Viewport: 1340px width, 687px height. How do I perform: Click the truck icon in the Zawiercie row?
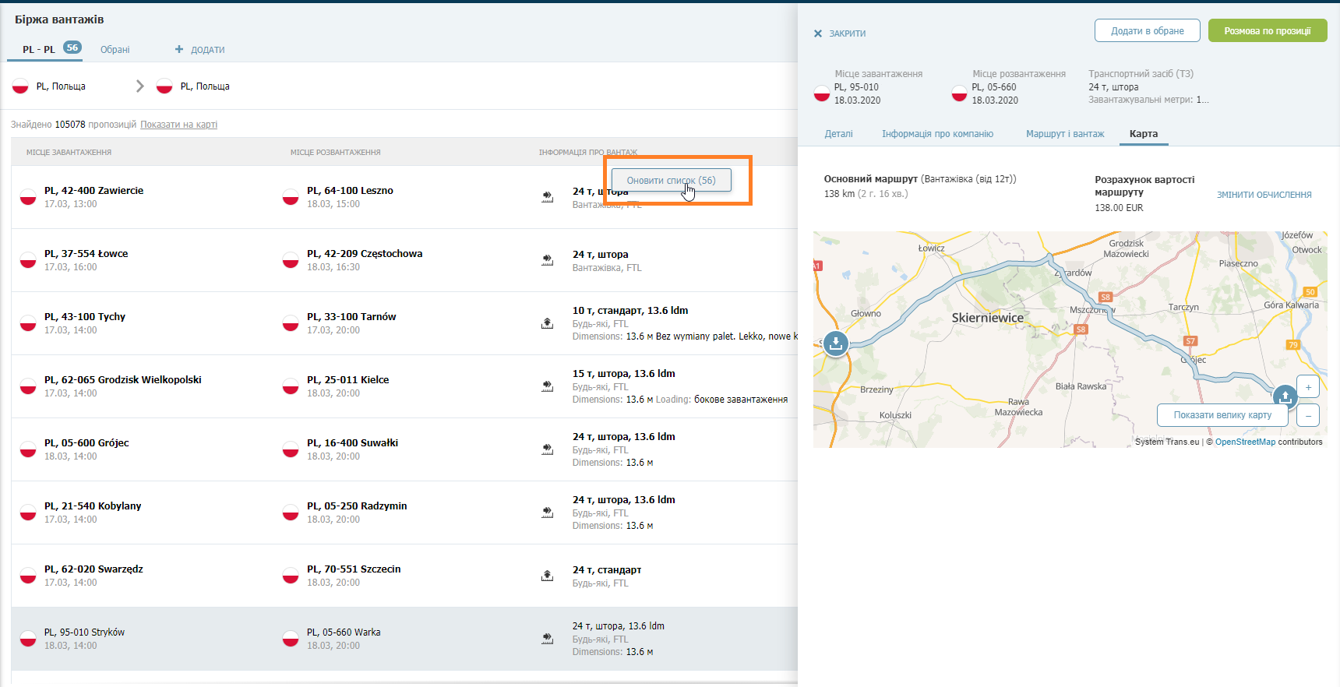click(548, 197)
